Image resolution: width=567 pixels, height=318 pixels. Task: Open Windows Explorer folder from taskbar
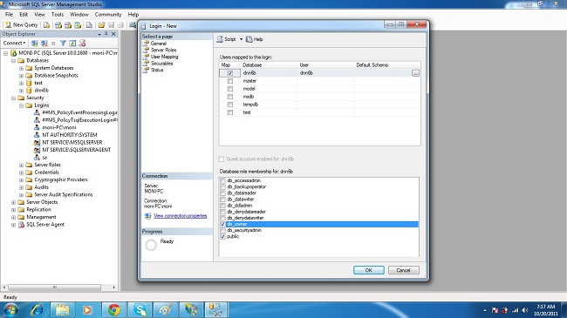(62, 309)
